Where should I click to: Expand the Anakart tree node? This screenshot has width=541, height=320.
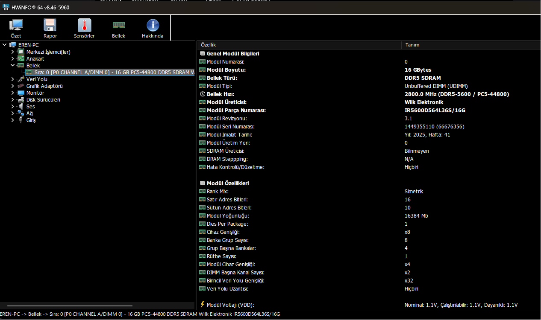coord(12,58)
